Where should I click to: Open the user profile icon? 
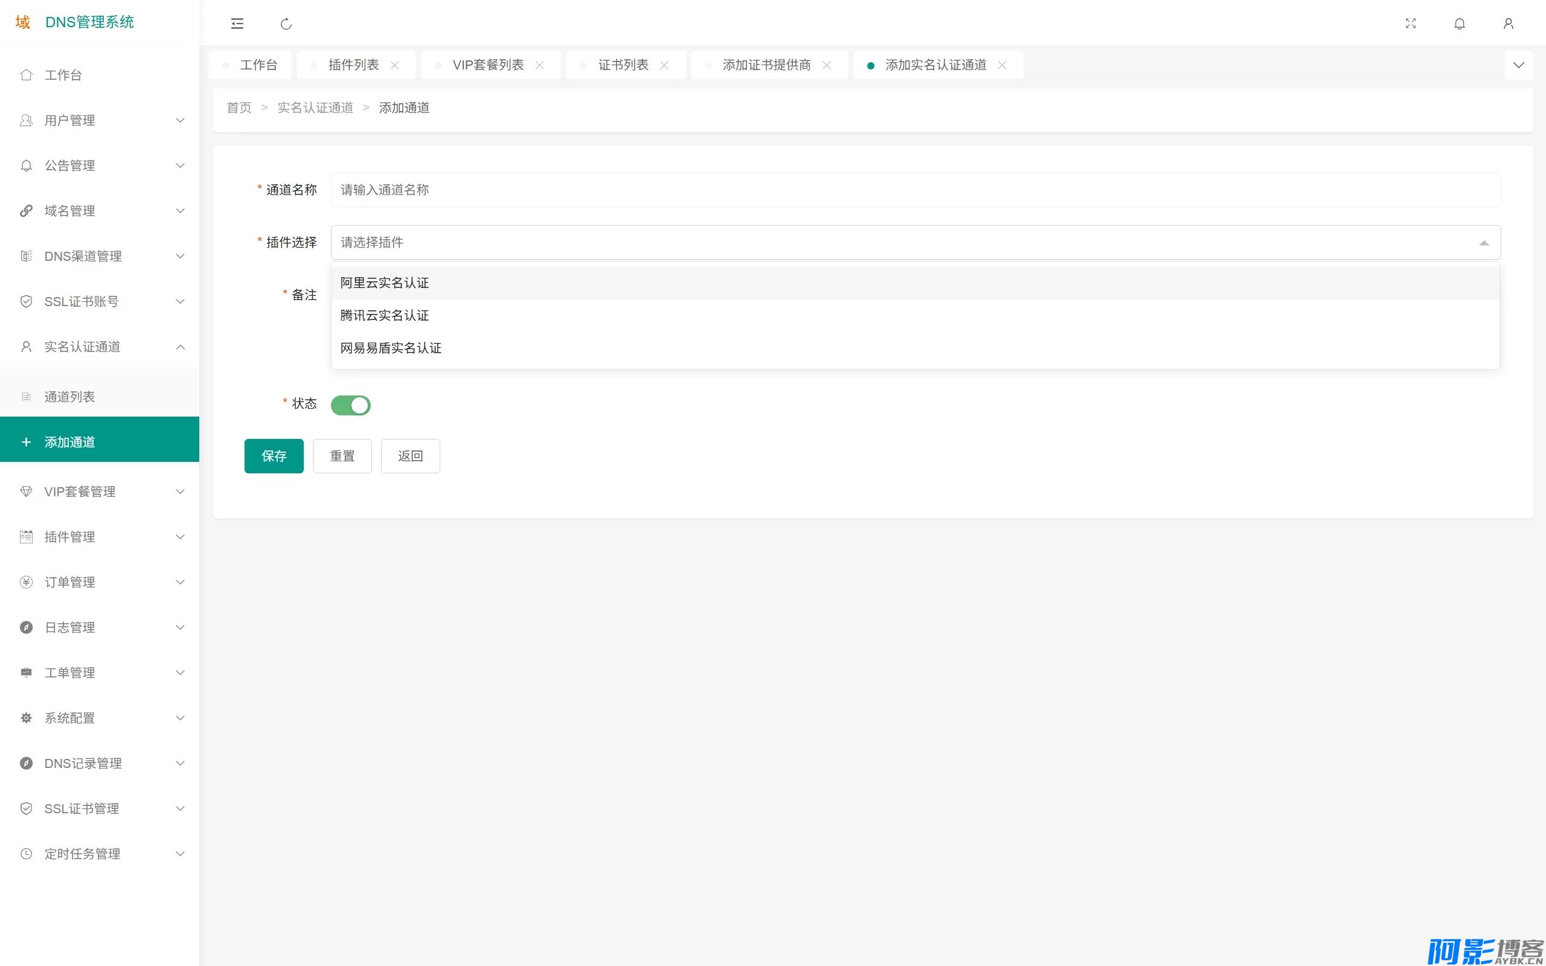coord(1509,24)
